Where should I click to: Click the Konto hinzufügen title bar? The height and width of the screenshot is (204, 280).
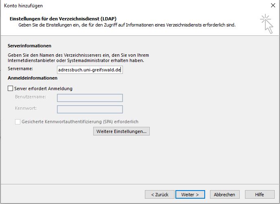tap(122, 6)
